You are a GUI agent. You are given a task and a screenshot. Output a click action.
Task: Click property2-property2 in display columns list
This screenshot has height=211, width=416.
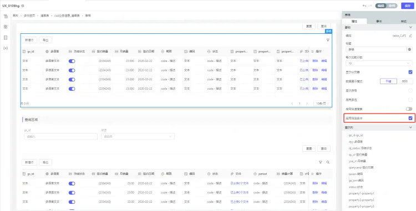pos(361,200)
